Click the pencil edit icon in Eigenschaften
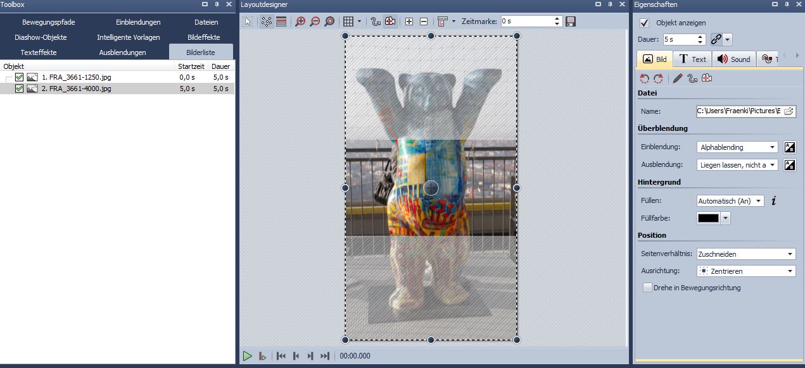805x368 pixels. click(x=677, y=78)
